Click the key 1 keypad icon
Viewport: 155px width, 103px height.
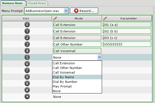27,31
